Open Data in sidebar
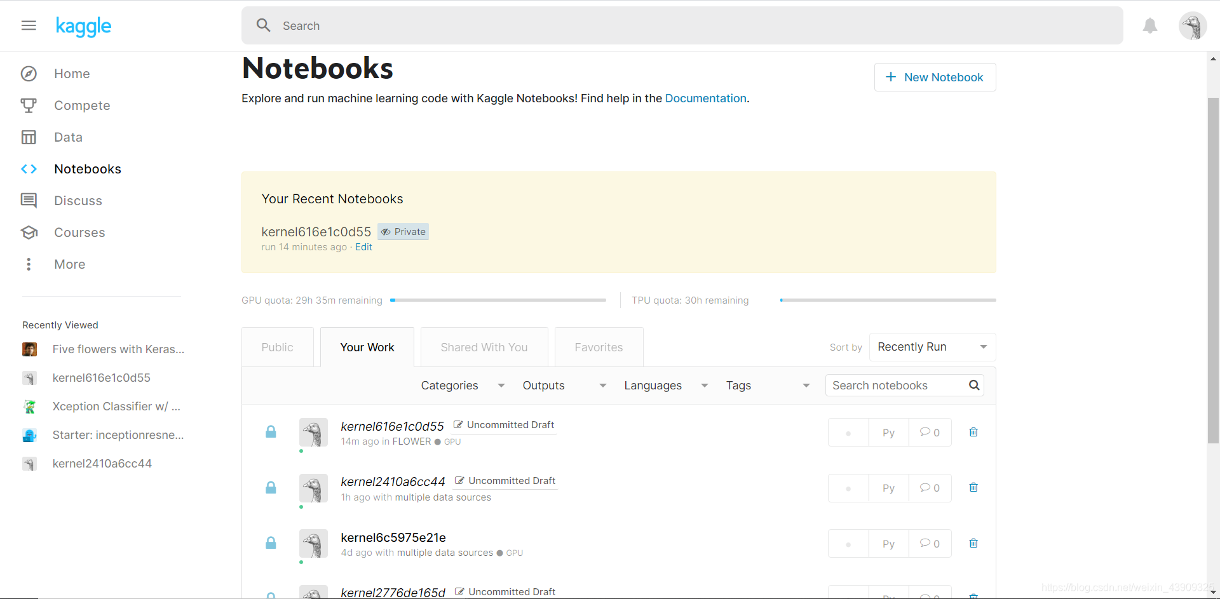Viewport: 1220px width, 599px height. pos(68,137)
